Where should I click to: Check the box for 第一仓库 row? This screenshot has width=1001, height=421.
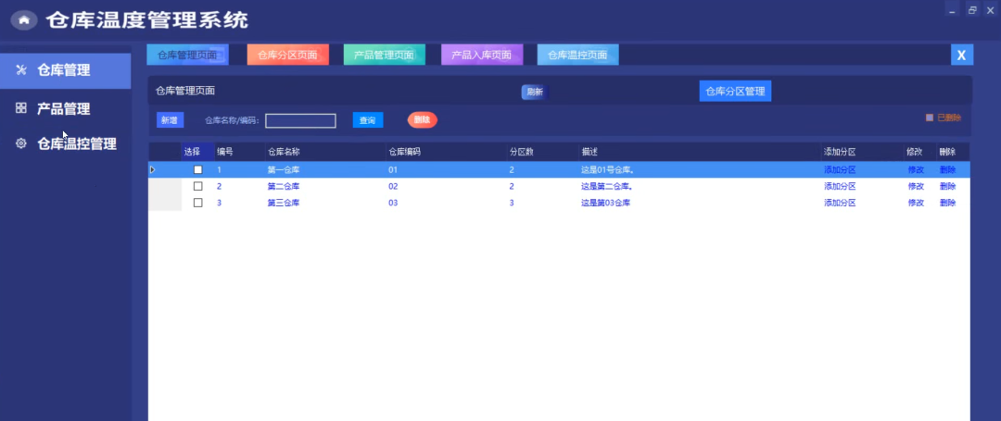pyautogui.click(x=198, y=170)
